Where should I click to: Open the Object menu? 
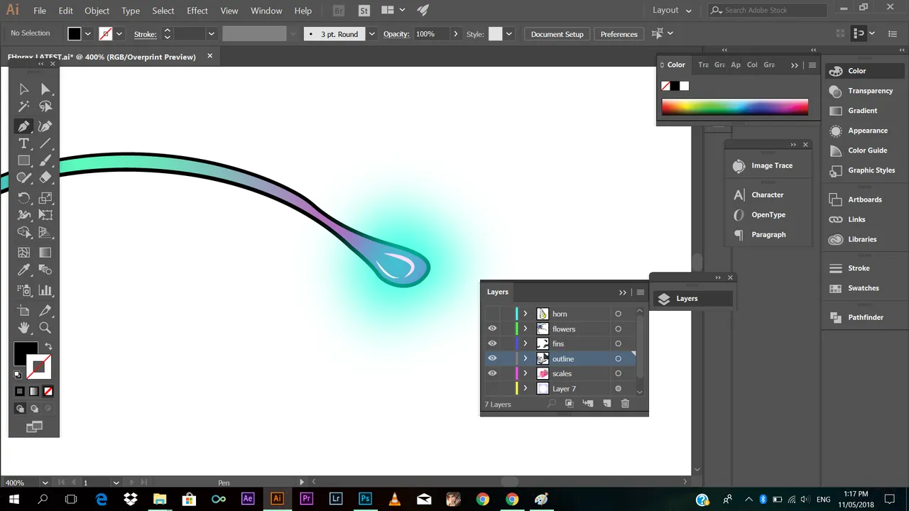tap(97, 11)
